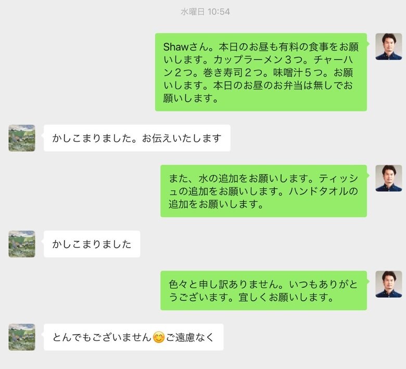406x369 pixels.
Task: Tap portrait avatar next to the water request message
Action: coord(389,178)
